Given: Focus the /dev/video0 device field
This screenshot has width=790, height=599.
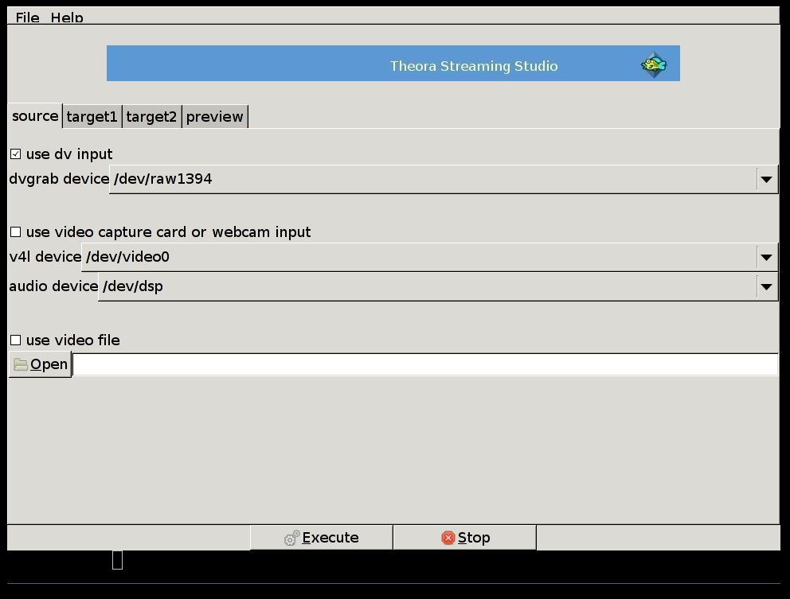Looking at the screenshot, I should click(x=419, y=257).
